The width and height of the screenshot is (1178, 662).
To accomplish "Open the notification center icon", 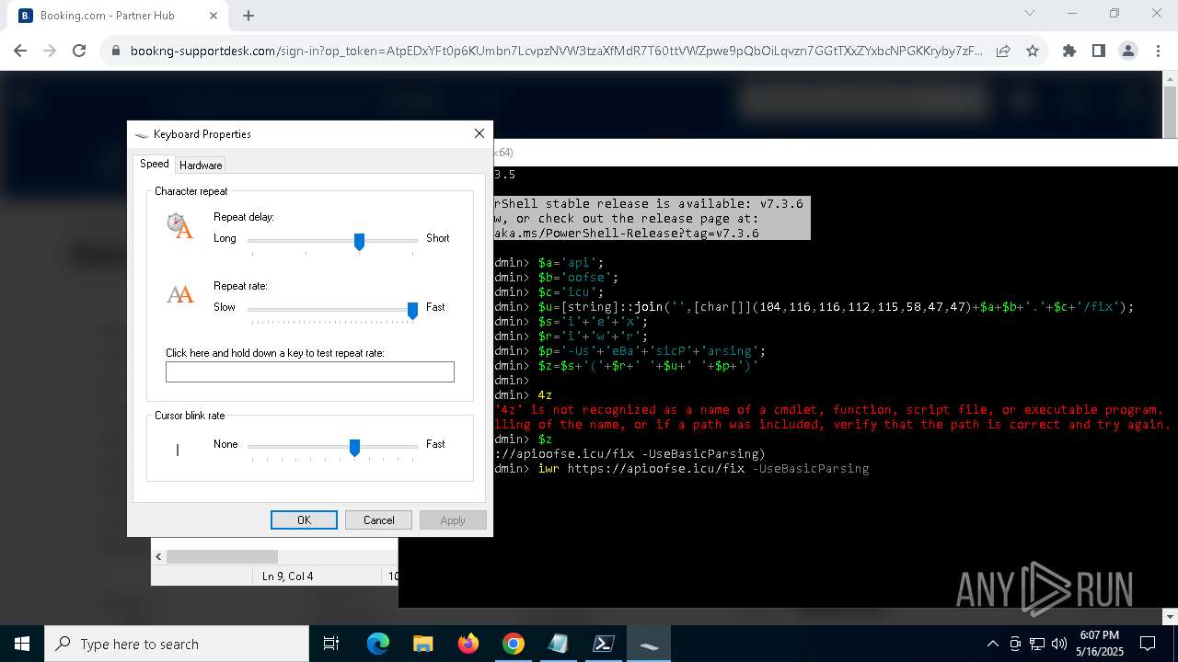I will coord(1148,644).
